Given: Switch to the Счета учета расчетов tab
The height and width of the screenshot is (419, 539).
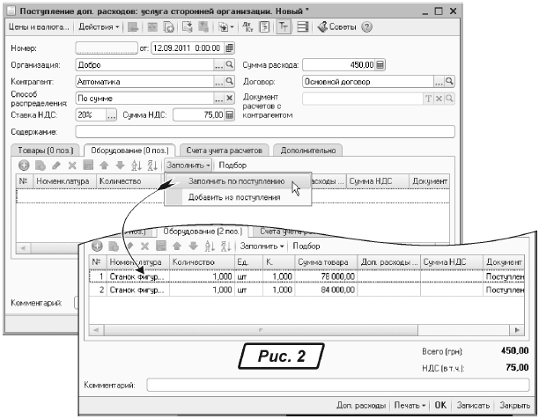Looking at the screenshot, I should [x=225, y=150].
